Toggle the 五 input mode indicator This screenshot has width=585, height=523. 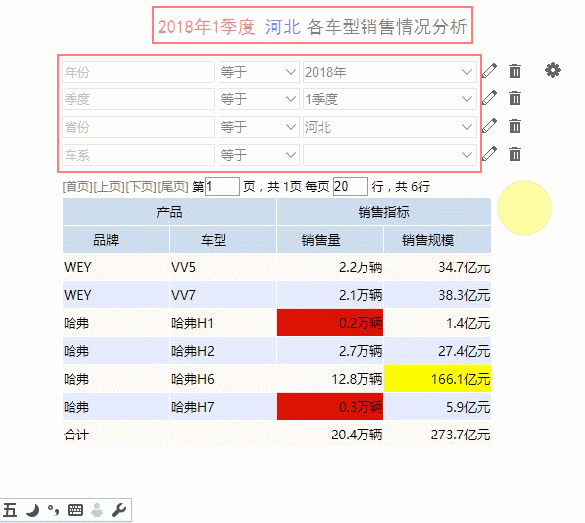point(10,510)
